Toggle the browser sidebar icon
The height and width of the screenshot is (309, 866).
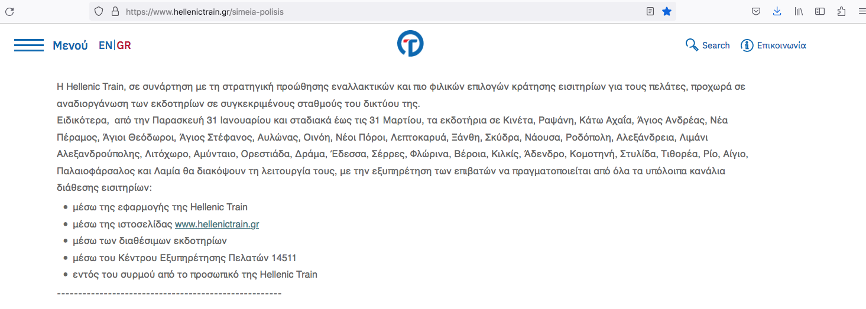click(820, 11)
